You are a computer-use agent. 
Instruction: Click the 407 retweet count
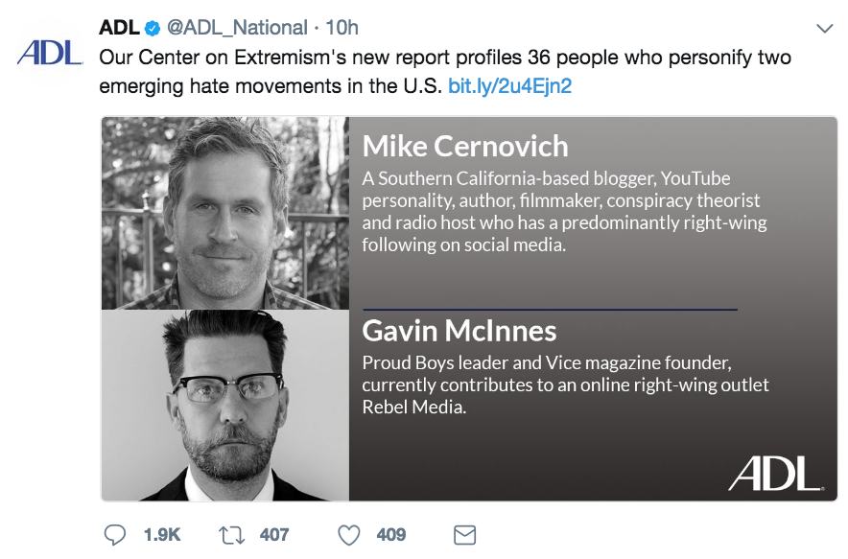pyautogui.click(x=274, y=534)
